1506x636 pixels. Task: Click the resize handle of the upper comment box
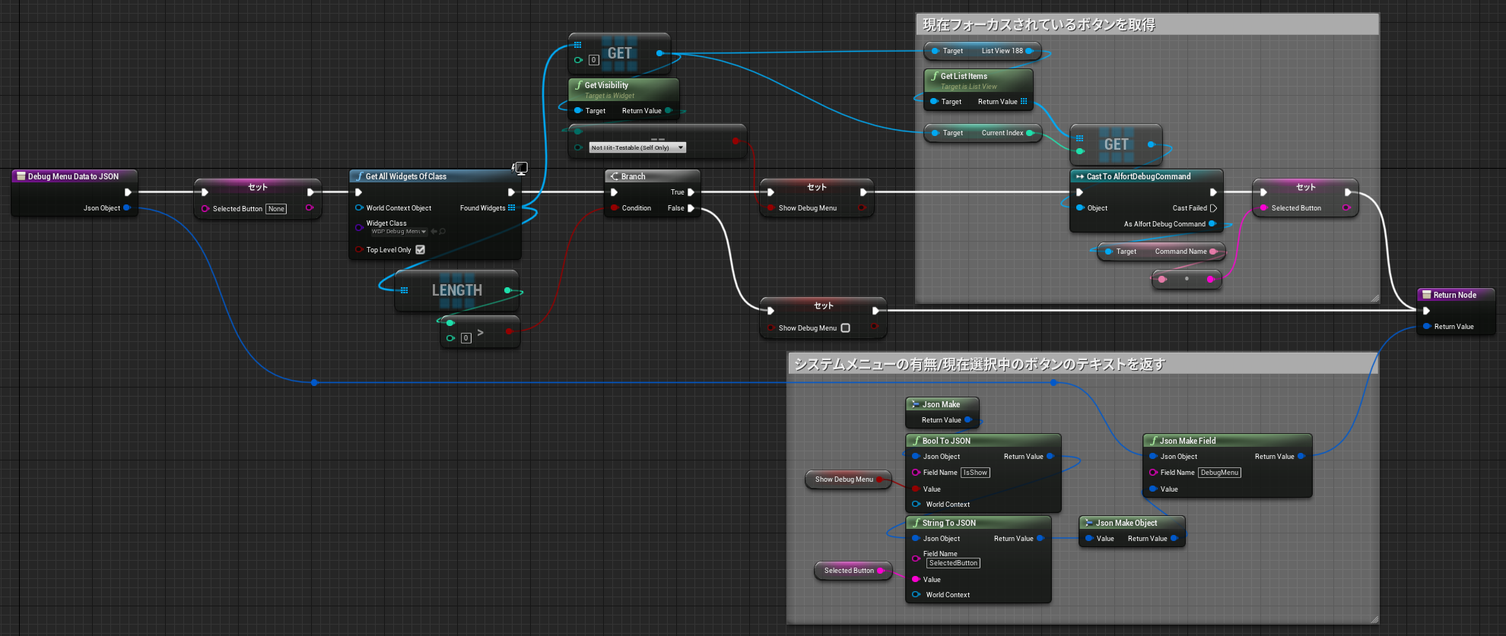point(1374,299)
